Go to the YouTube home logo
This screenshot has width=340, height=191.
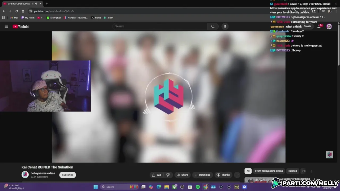[x=21, y=26]
